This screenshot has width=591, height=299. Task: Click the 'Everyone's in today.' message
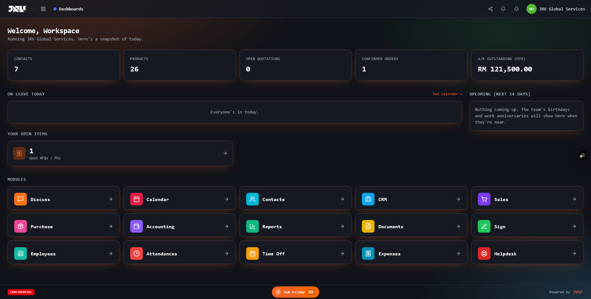(235, 112)
